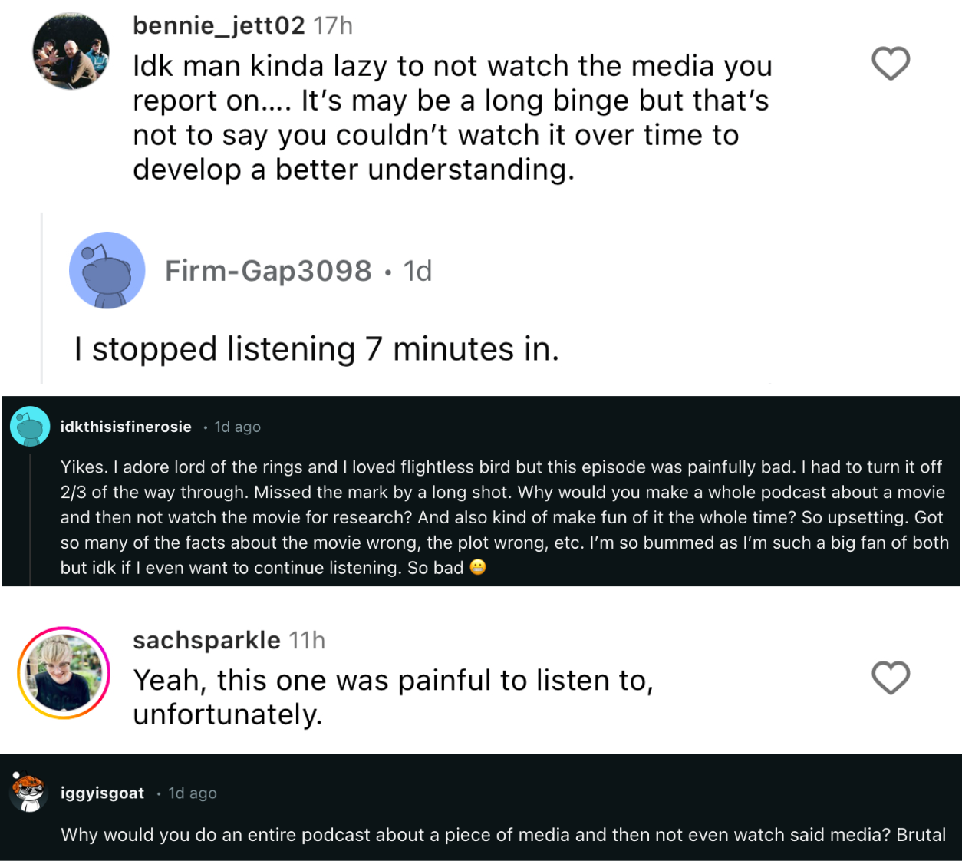Click the iggyisgoat username
Viewport: 962px width, 861px height.
coord(102,793)
